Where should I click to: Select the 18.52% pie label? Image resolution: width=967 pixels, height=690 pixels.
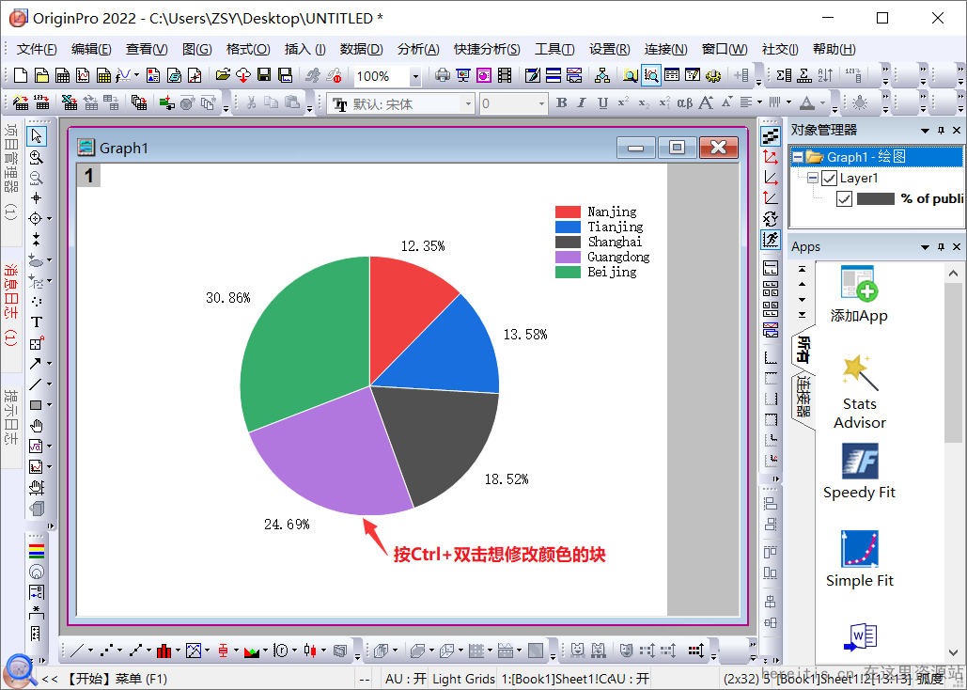(x=507, y=479)
